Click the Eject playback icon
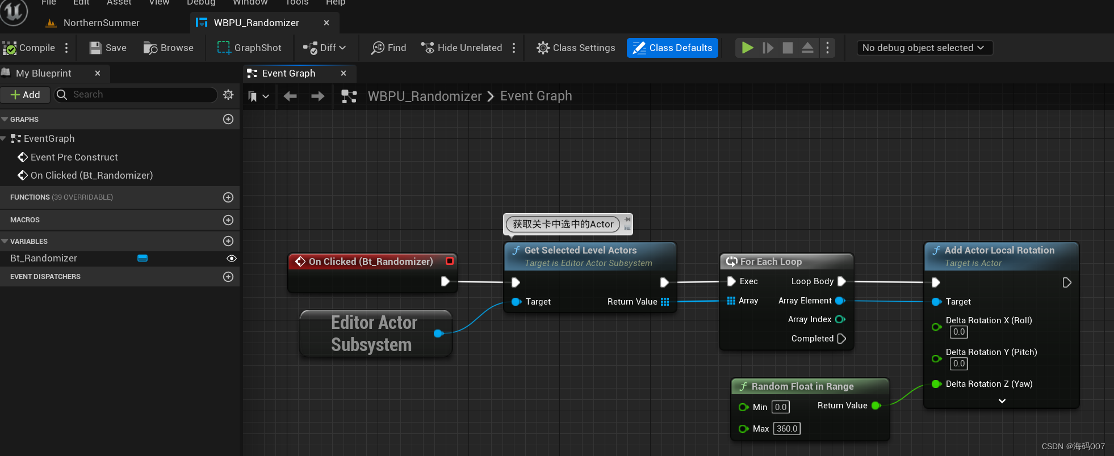The width and height of the screenshot is (1114, 456). coord(807,48)
